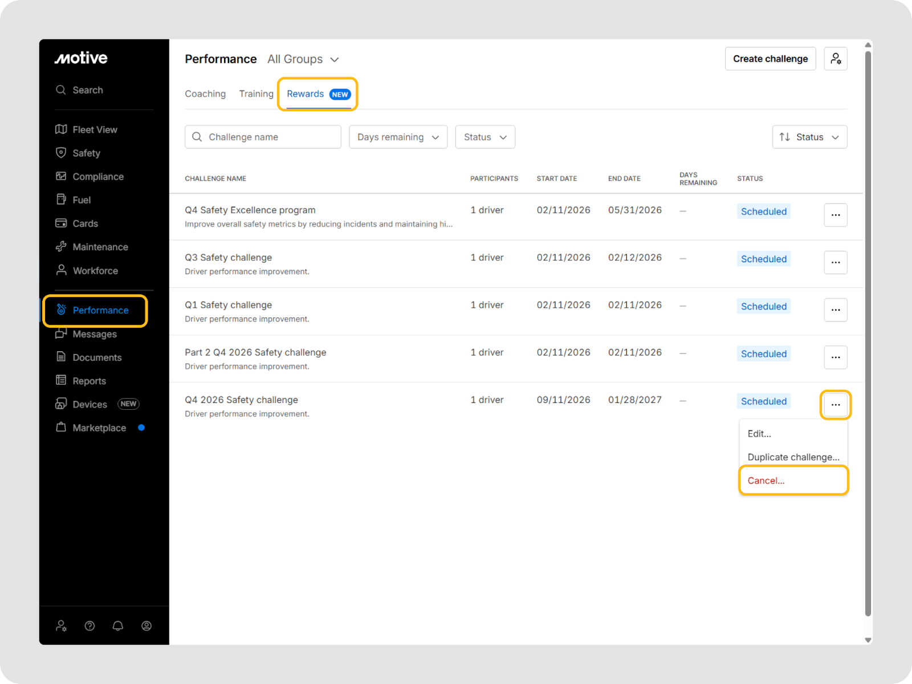This screenshot has width=912, height=684.
Task: Click the help question mark icon
Action: click(x=89, y=626)
